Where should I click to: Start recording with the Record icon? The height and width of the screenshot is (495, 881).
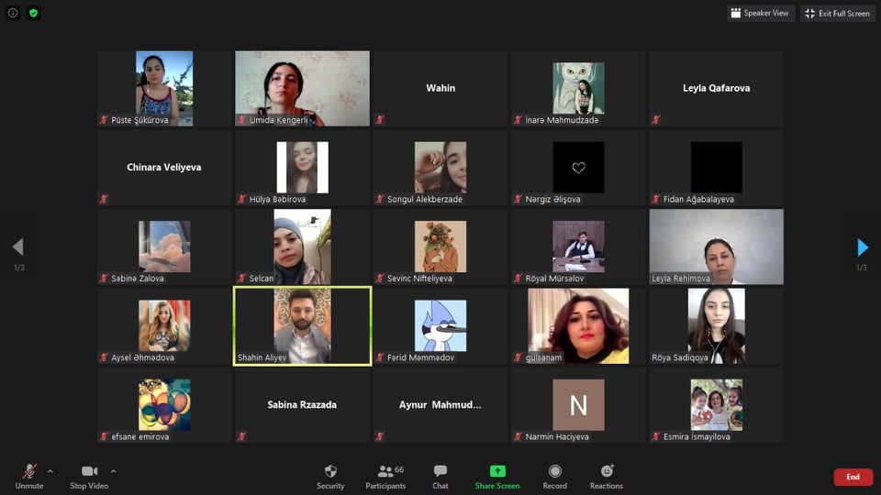click(x=554, y=471)
